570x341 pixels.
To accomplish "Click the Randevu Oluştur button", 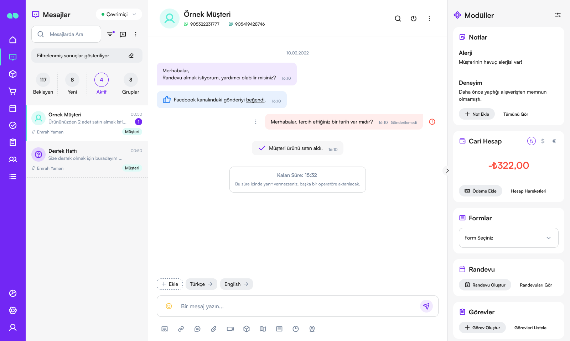I will click(x=485, y=285).
